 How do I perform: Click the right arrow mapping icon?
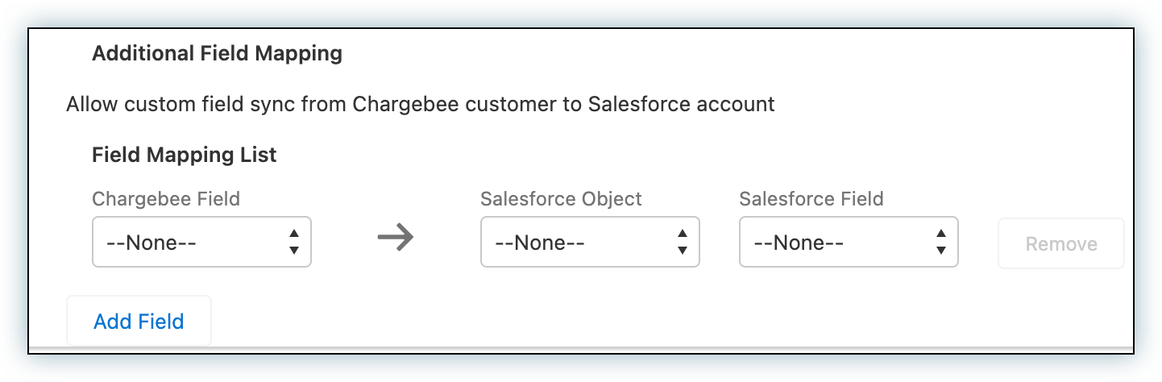point(395,238)
